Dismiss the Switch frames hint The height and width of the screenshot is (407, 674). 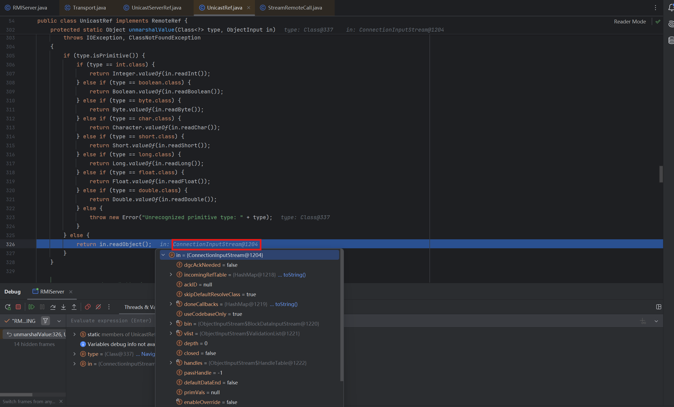[x=61, y=401]
